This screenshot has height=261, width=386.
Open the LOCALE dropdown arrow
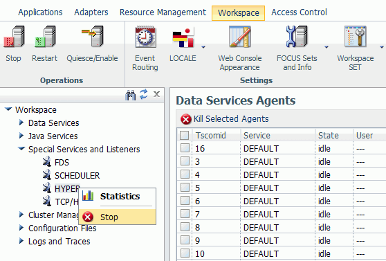[203, 47]
